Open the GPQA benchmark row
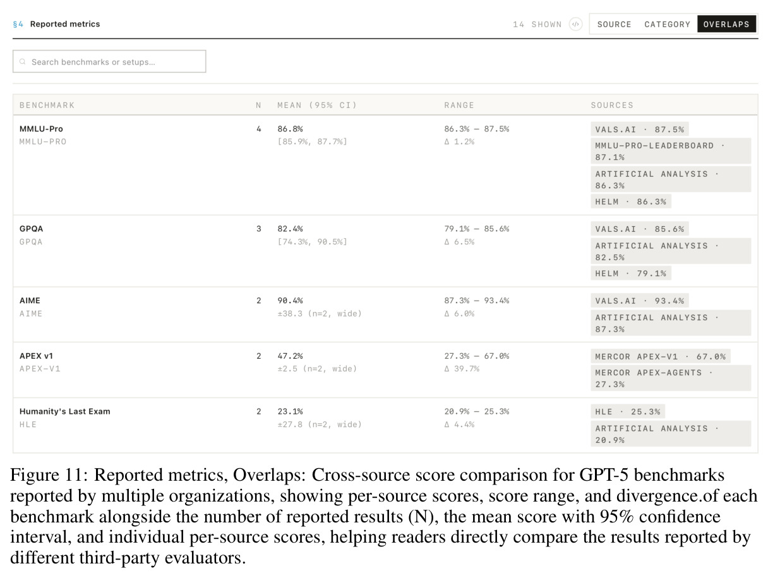The height and width of the screenshot is (578, 768). (385, 251)
